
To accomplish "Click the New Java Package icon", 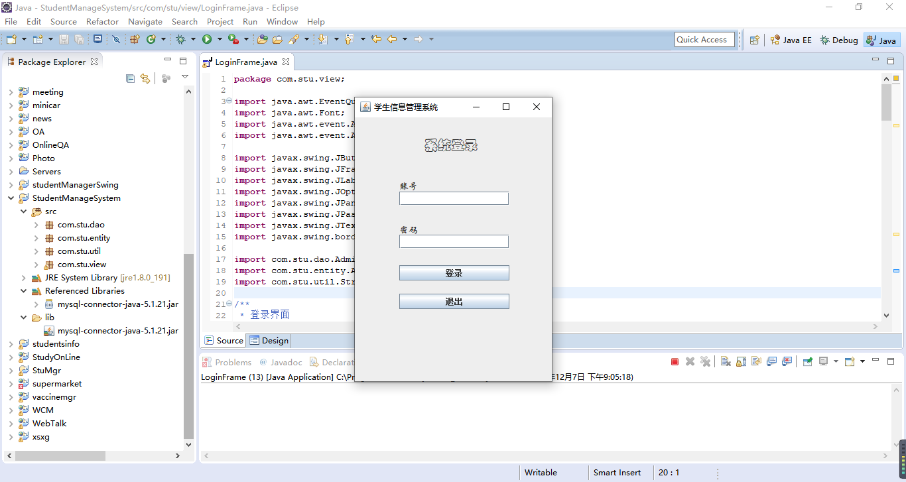I will pyautogui.click(x=135, y=39).
